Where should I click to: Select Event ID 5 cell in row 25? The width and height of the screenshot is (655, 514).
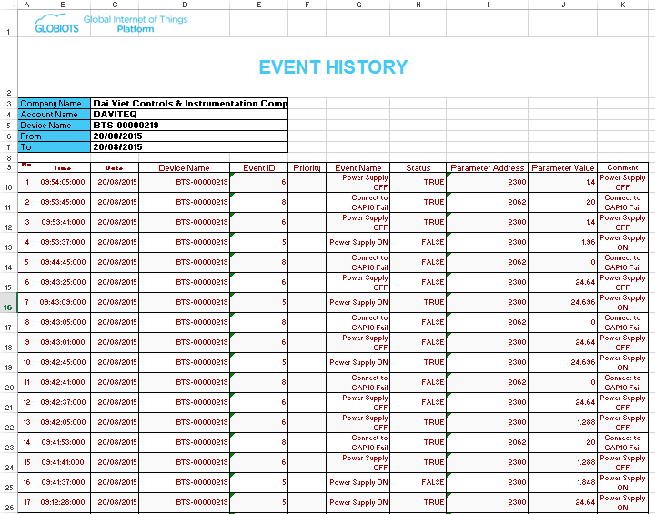(x=259, y=483)
